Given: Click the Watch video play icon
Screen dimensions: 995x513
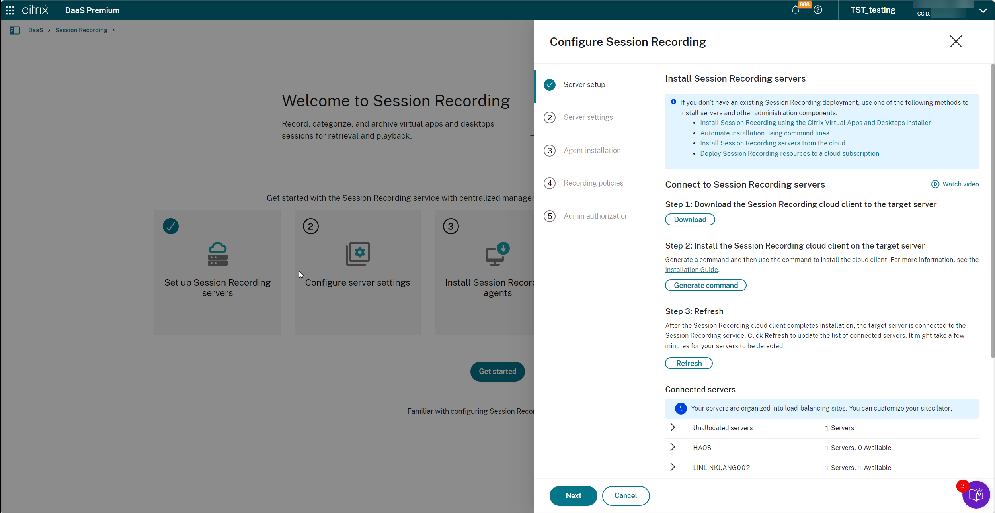Looking at the screenshot, I should [x=935, y=184].
